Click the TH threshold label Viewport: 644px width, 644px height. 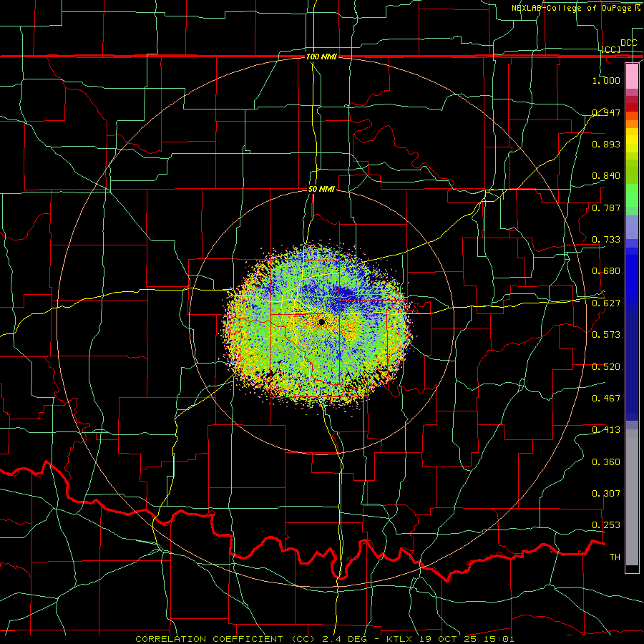pyautogui.click(x=615, y=557)
